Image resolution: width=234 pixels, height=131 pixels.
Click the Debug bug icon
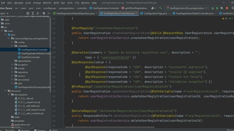click(217, 8)
